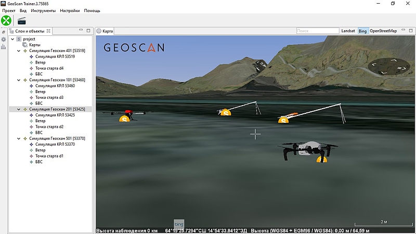Click the clapperboard recording icon
Screen dimensions: 416x234
21,20
